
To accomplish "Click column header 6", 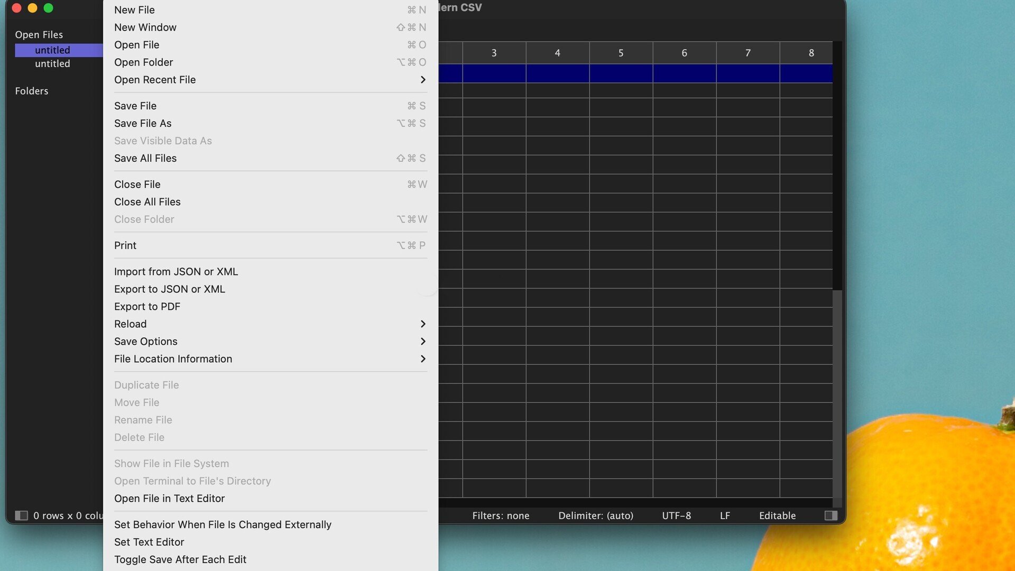I will point(685,53).
